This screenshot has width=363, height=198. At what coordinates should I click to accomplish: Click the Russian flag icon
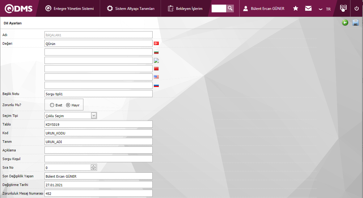(x=156, y=85)
